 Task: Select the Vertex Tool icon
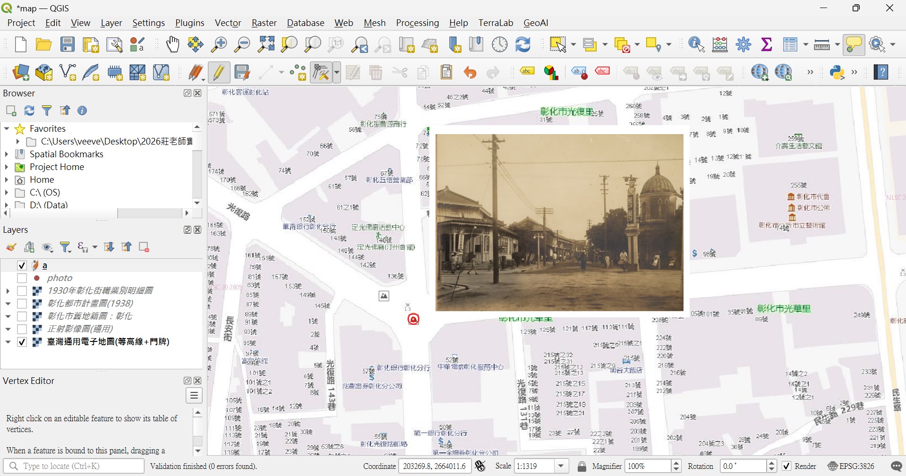[x=321, y=72]
